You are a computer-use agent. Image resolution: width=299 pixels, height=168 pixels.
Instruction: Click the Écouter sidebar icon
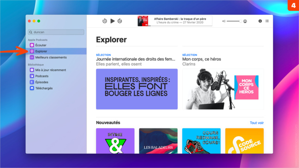coord(32,45)
